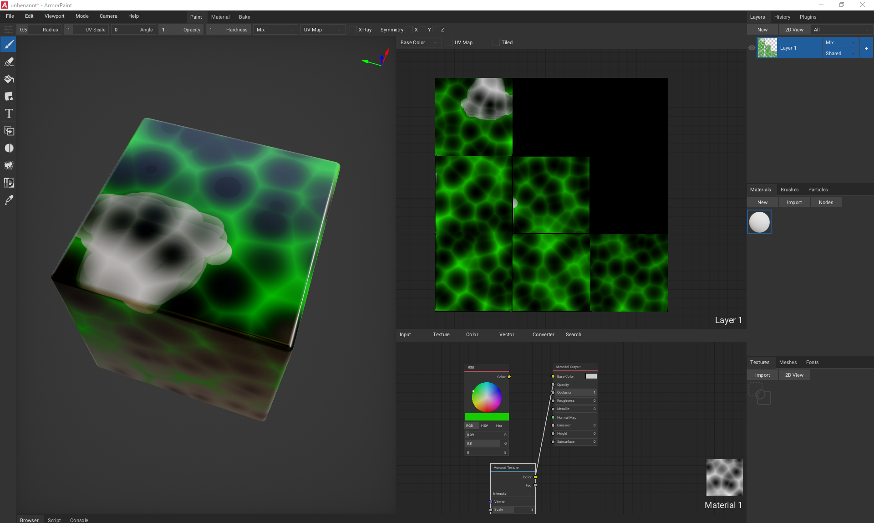The image size is (874, 523).
Task: Open the All filter dropdown in Layers
Action: (x=842, y=30)
